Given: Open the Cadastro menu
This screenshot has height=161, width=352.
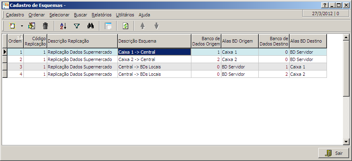Looking at the screenshot, I should pyautogui.click(x=15, y=15).
